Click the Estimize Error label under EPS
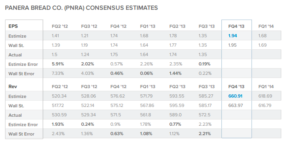282x141 pixels. [23, 64]
